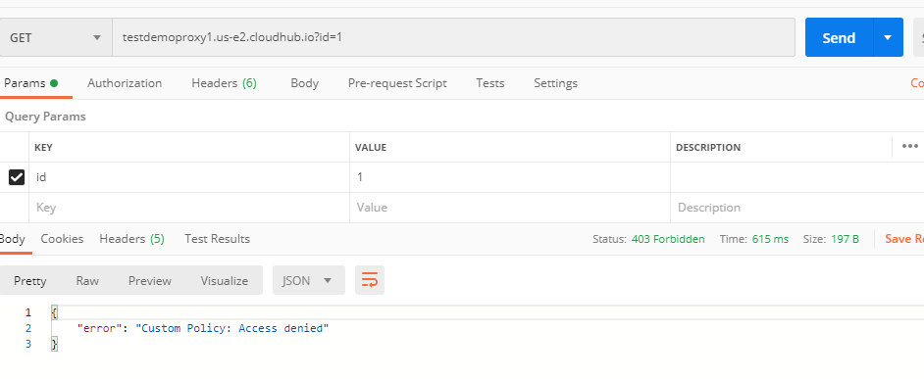Open the response Headers (5) tab
This screenshot has width=924, height=379.
coord(132,239)
